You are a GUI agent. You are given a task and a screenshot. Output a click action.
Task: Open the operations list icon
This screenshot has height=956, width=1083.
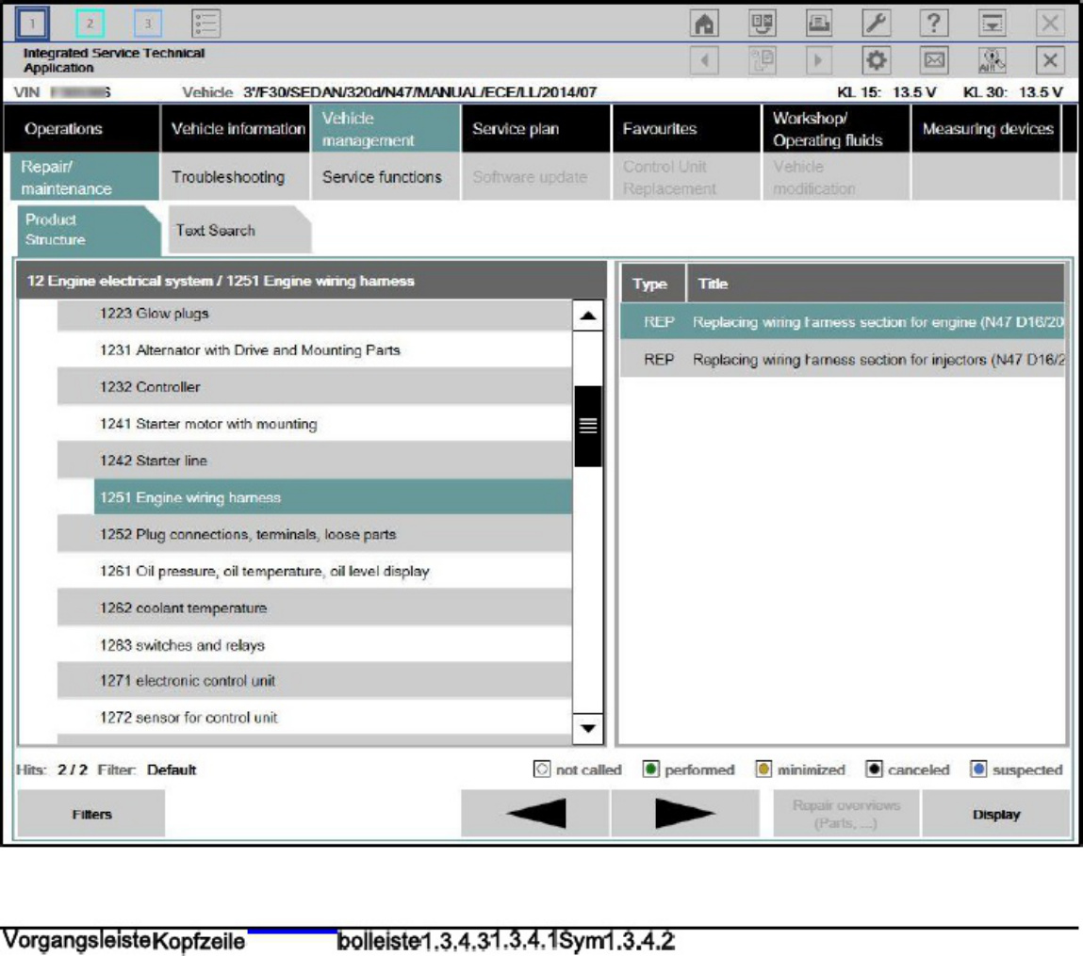205,24
